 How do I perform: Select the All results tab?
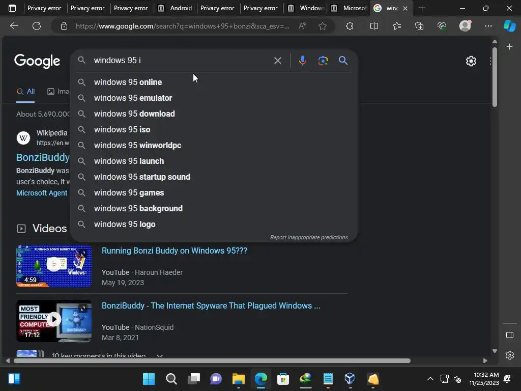(x=25, y=92)
